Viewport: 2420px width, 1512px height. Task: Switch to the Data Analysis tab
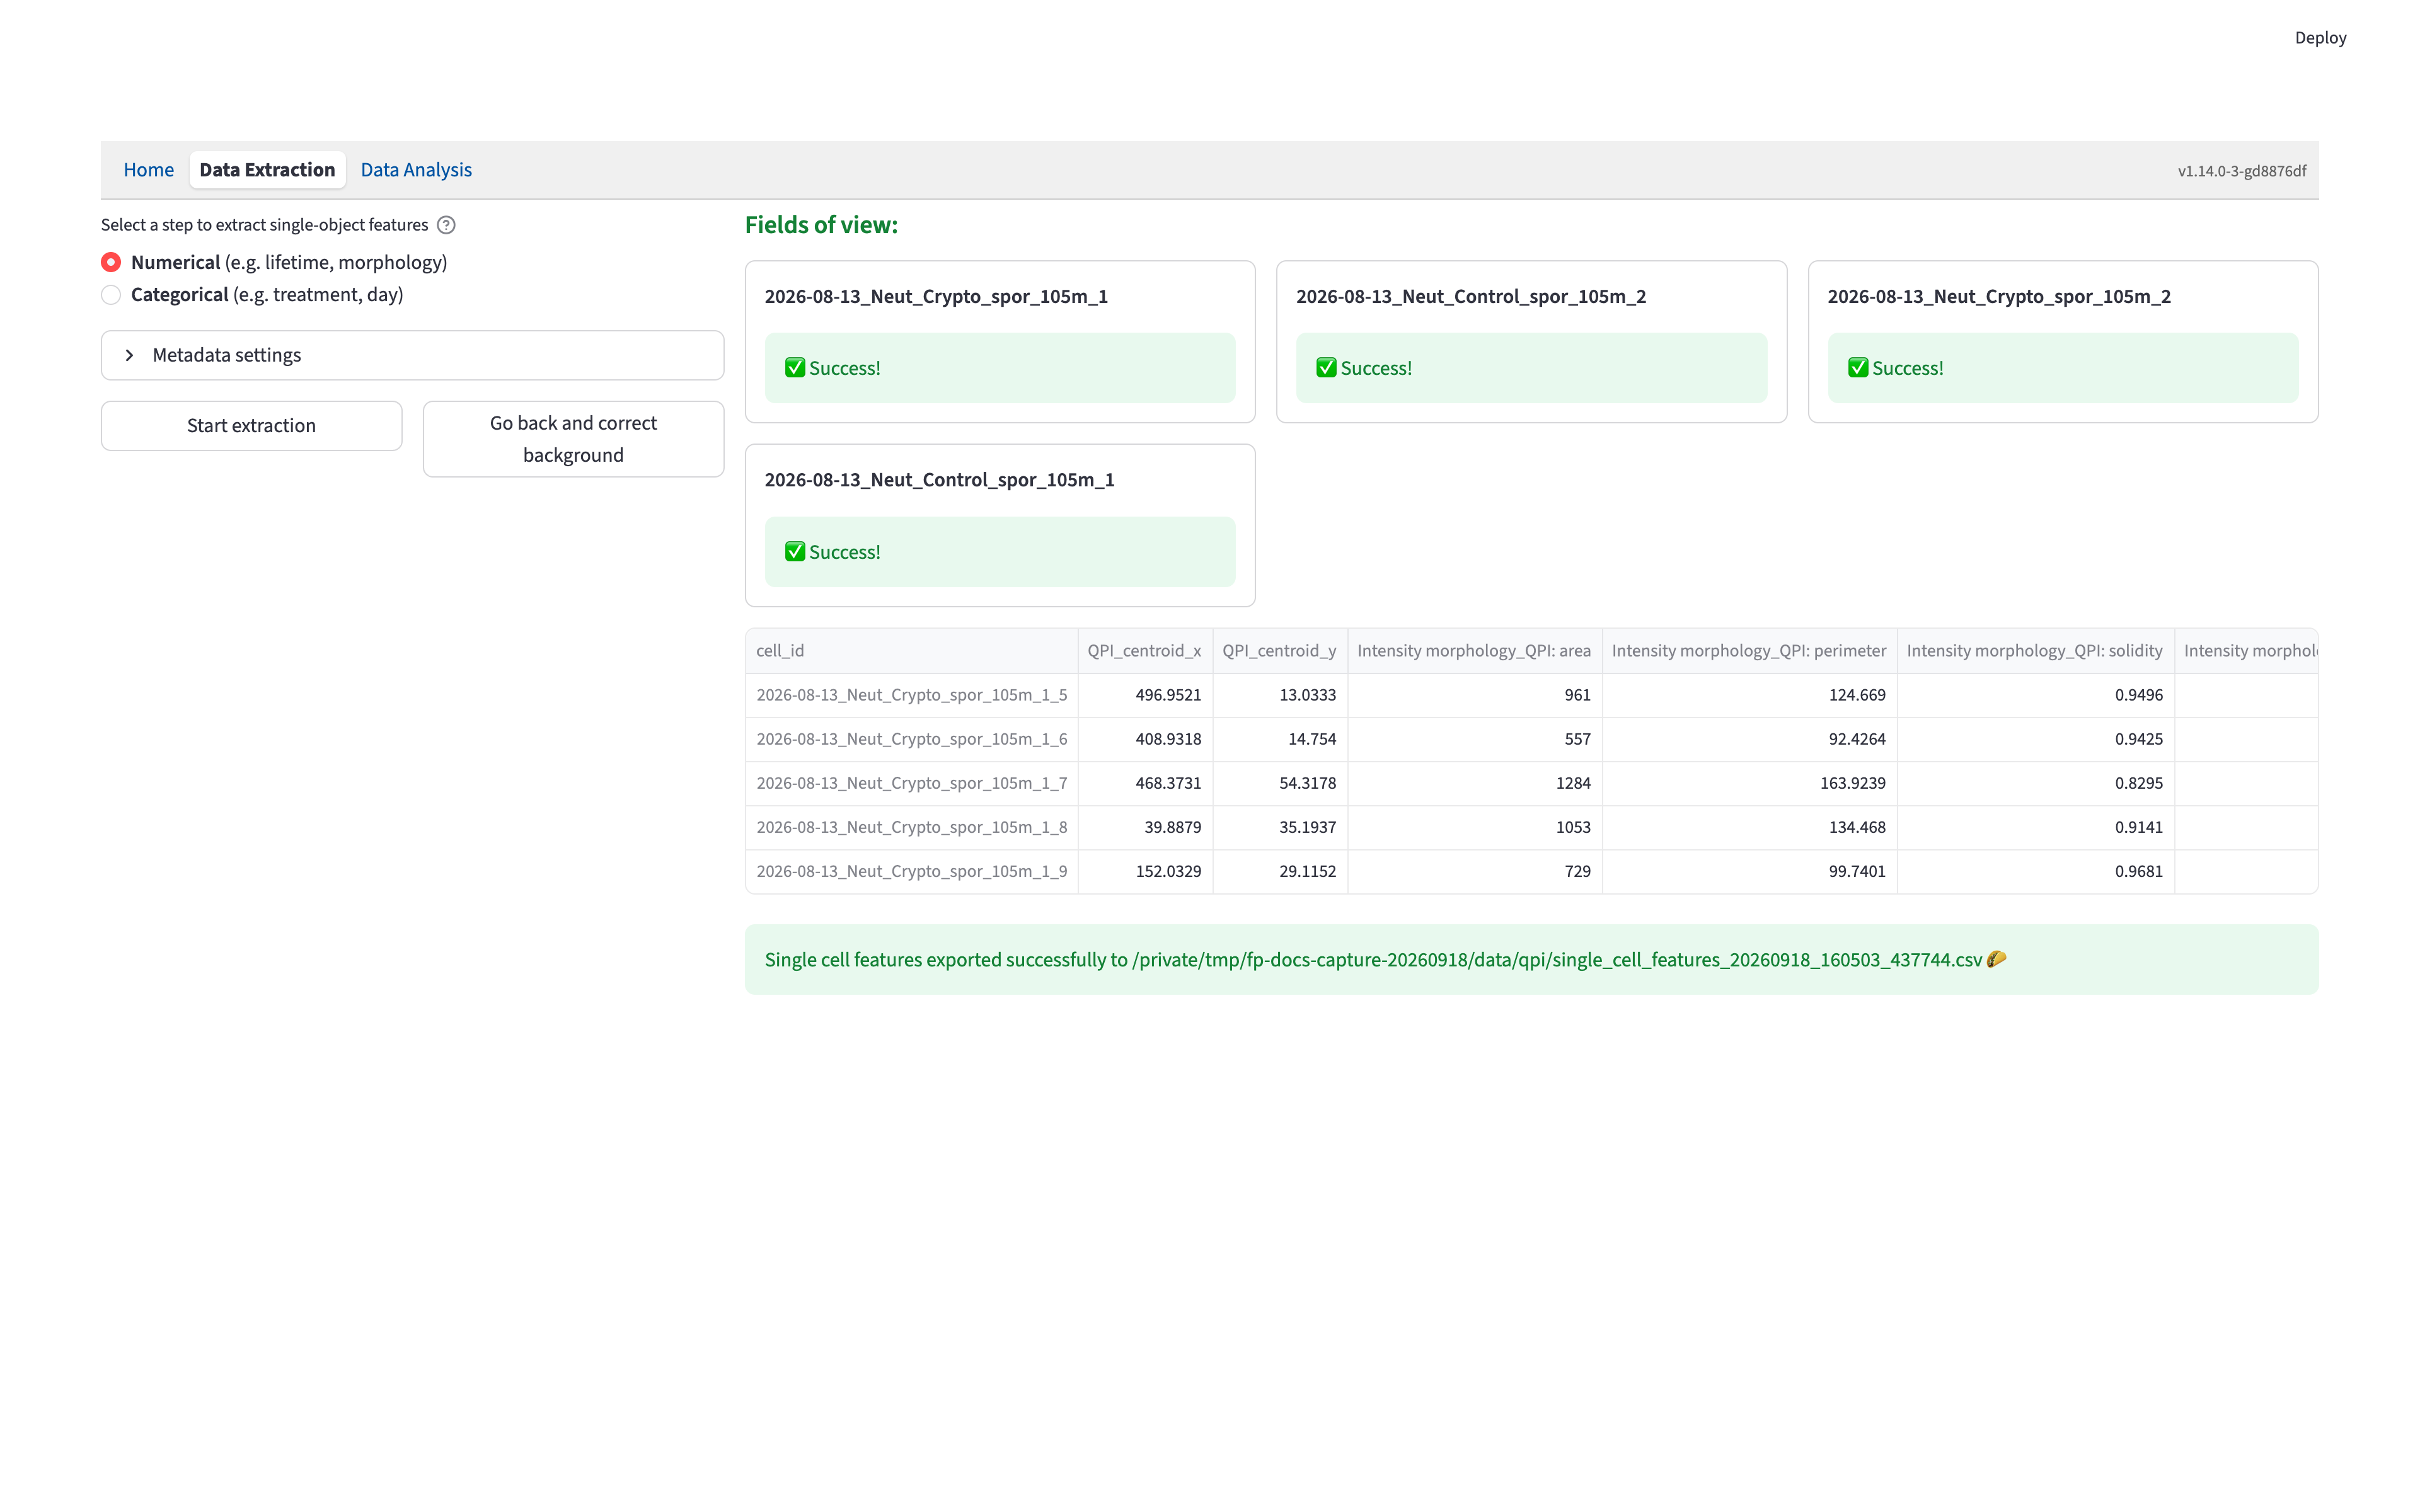(416, 170)
